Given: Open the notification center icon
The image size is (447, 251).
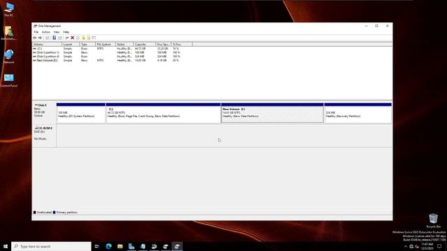Looking at the screenshot, I should pos(439,246).
